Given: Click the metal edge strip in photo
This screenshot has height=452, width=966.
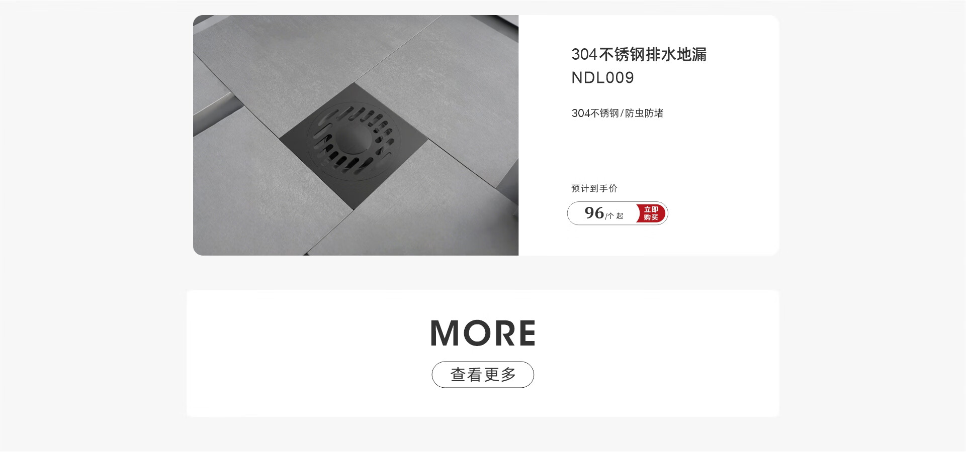Looking at the screenshot, I should click(216, 114).
